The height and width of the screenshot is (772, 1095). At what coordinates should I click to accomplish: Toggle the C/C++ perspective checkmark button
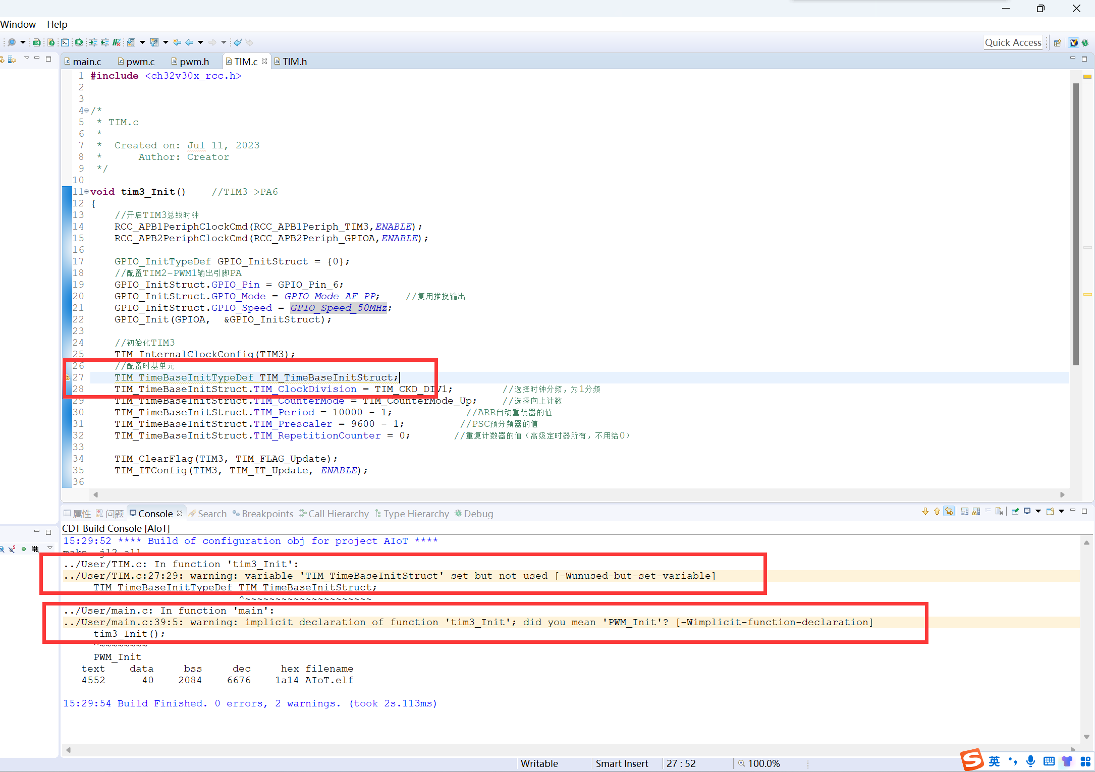pos(1074,43)
